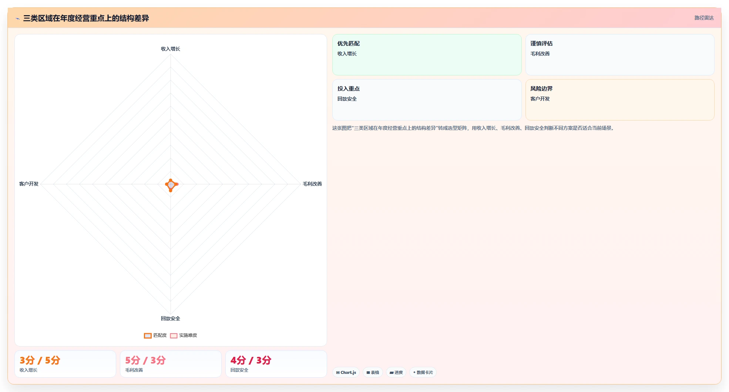Image resolution: width=729 pixels, height=392 pixels.
Task: Select the Chart.js tag chip
Action: pyautogui.click(x=346, y=372)
